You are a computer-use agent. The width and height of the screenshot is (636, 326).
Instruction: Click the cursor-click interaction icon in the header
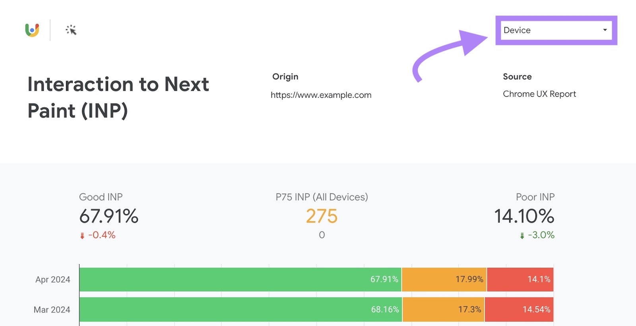coord(70,29)
